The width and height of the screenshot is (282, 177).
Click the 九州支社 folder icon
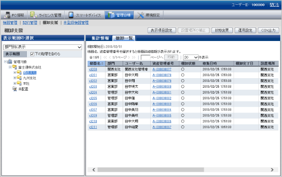(19, 78)
